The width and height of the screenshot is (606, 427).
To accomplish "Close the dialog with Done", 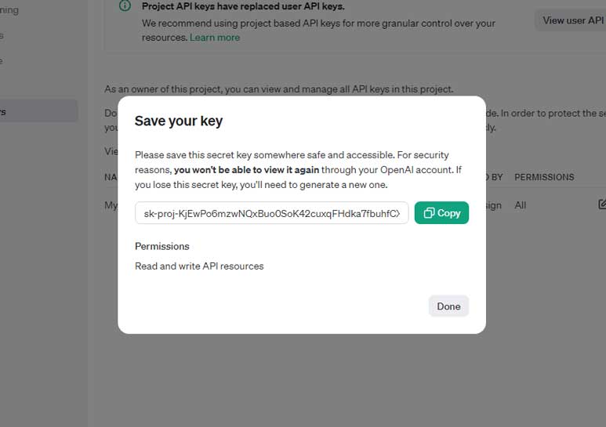I will coord(448,306).
